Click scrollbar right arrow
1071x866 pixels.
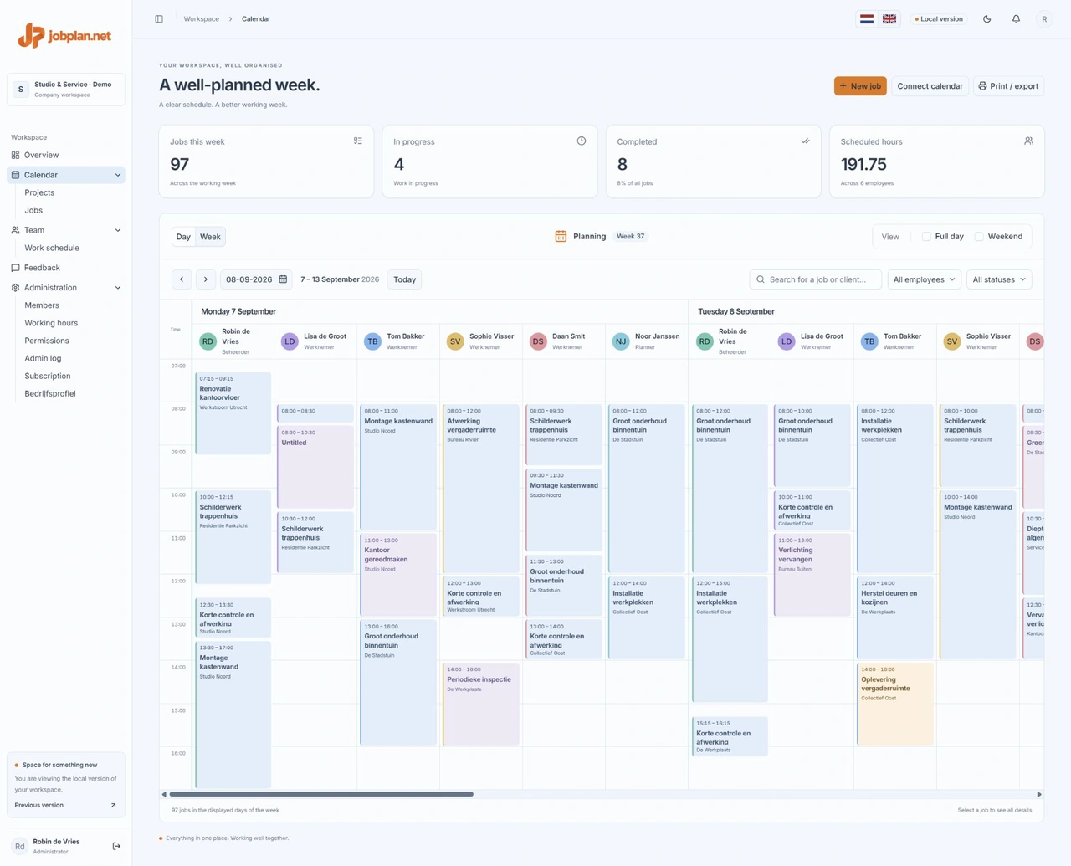tap(1039, 794)
